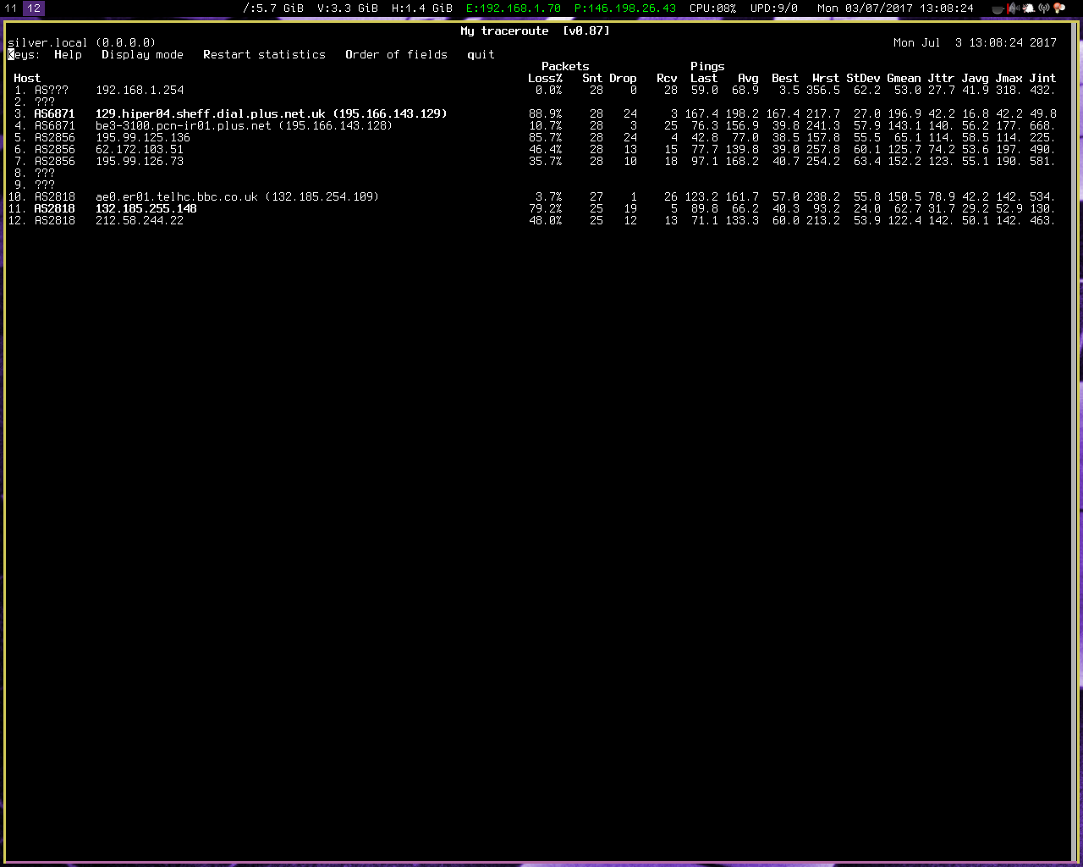
Task: Click the red lightbulb tray icon
Action: tap(1058, 8)
